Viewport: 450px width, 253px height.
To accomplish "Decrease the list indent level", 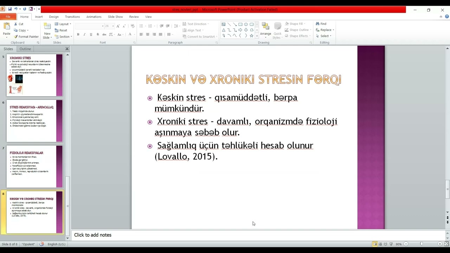I will 161,26.
